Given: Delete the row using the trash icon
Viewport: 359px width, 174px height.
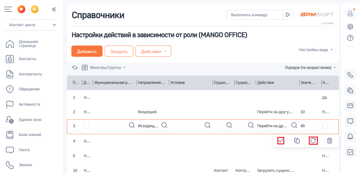Looking at the screenshot, I should point(329,141).
